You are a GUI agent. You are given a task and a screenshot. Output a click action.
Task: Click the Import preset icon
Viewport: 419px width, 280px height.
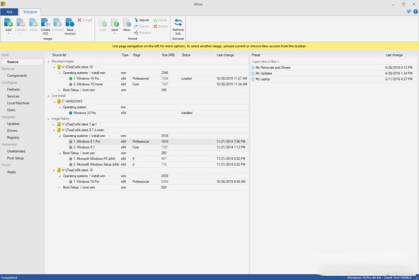141,20
